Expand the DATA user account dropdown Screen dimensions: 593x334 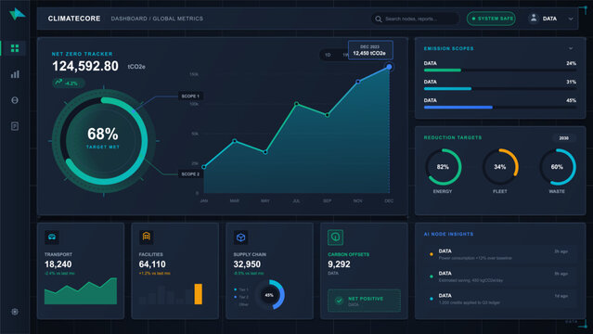coord(571,19)
